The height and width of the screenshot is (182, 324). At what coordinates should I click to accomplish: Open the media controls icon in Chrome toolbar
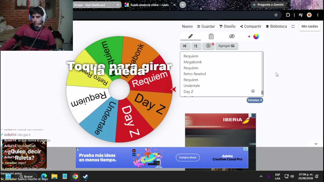[x=301, y=15]
